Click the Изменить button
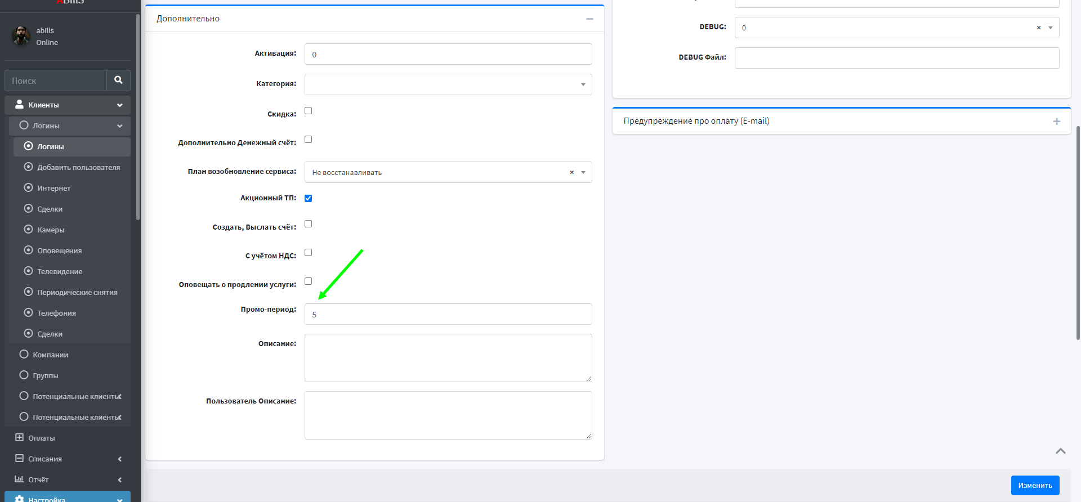 [x=1034, y=485]
